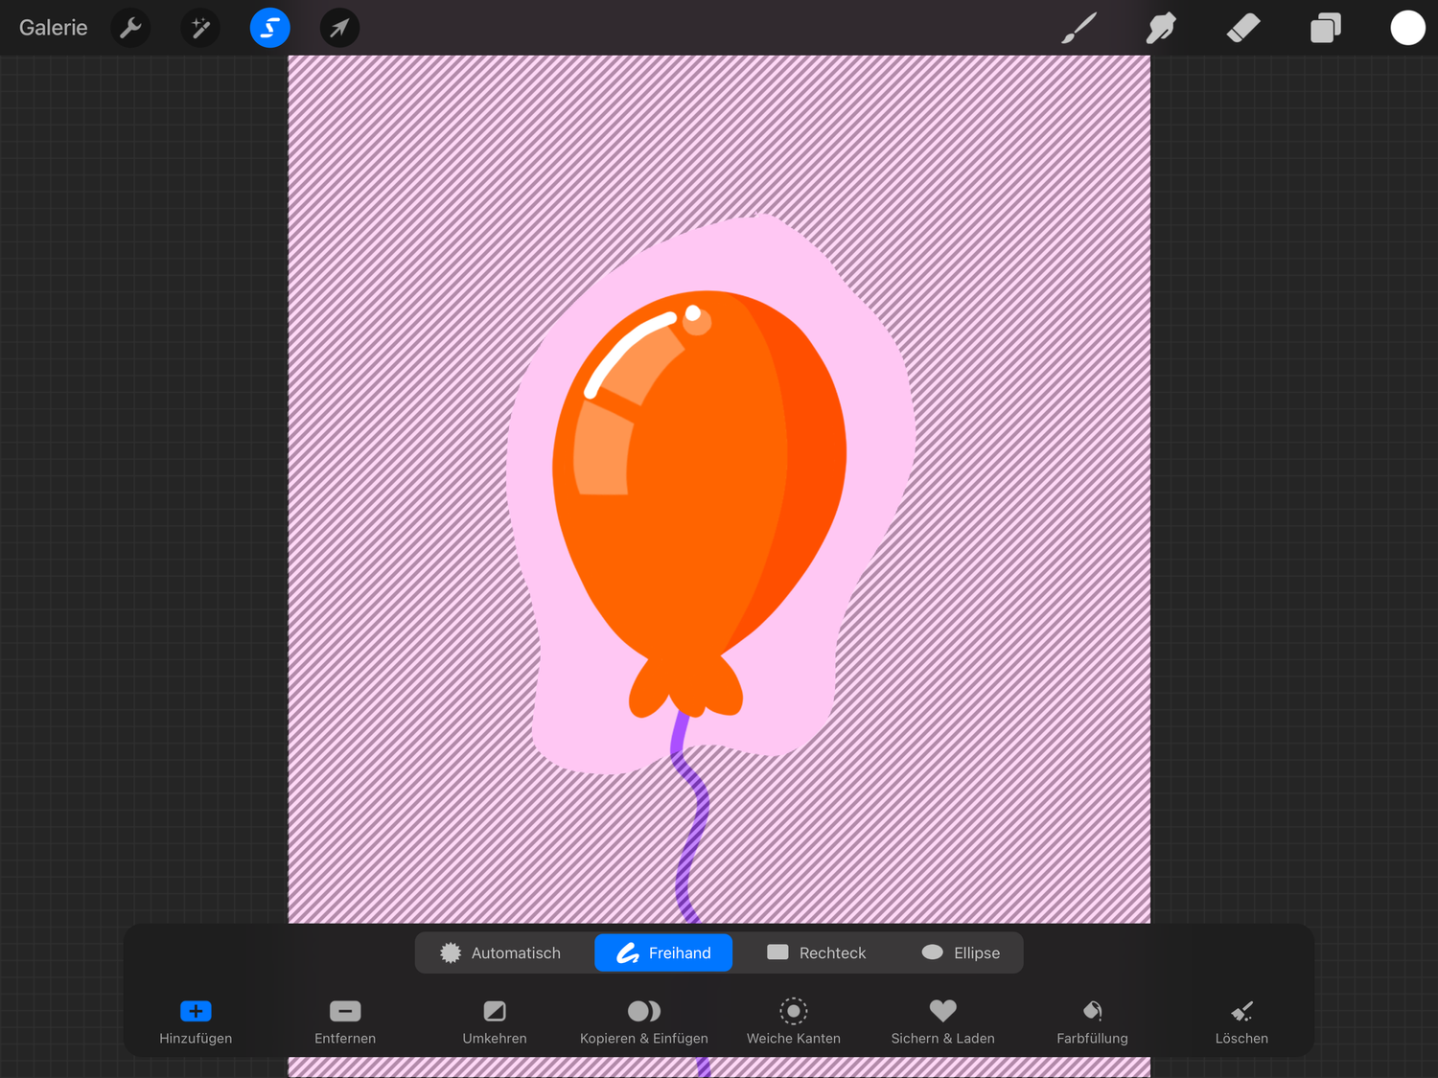The width and height of the screenshot is (1438, 1078).
Task: Switch to Ellipse selection mode
Action: (960, 952)
